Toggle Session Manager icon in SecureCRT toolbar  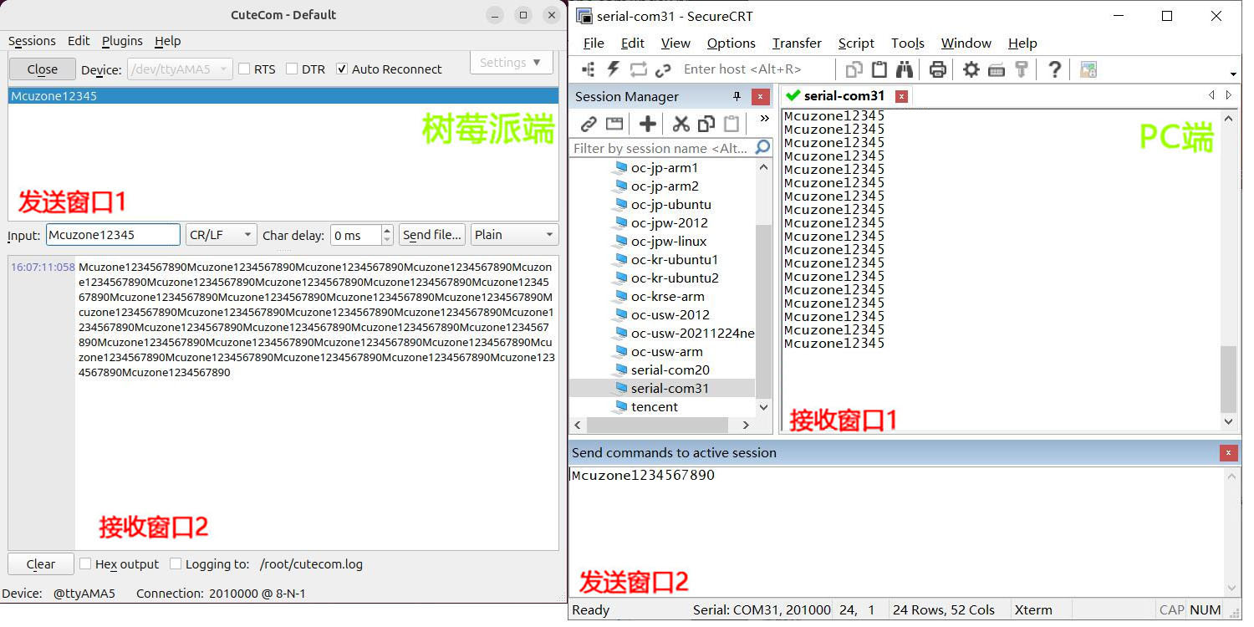(589, 69)
